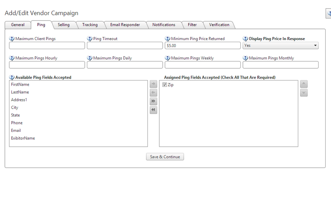The width and height of the screenshot is (331, 217).
Task: Click help icon beside Ping Timeout
Action: coord(89,39)
